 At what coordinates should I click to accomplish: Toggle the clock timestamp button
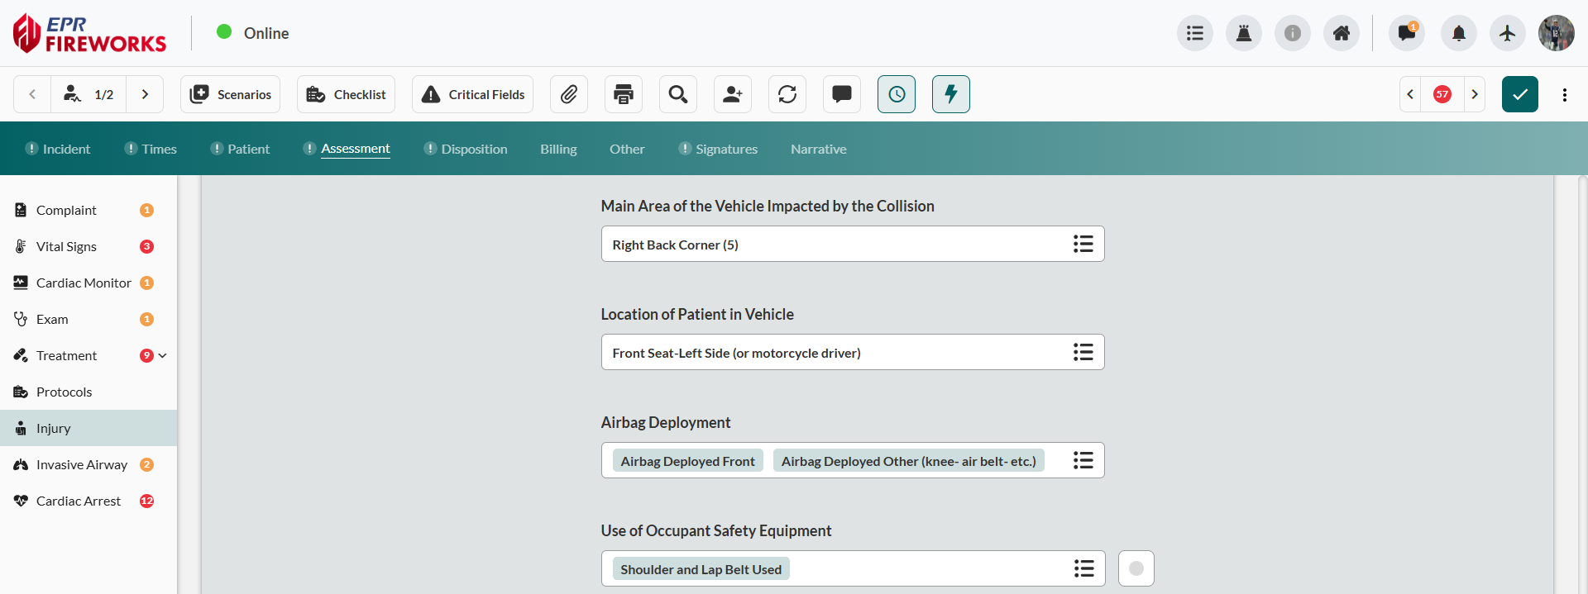(x=897, y=94)
